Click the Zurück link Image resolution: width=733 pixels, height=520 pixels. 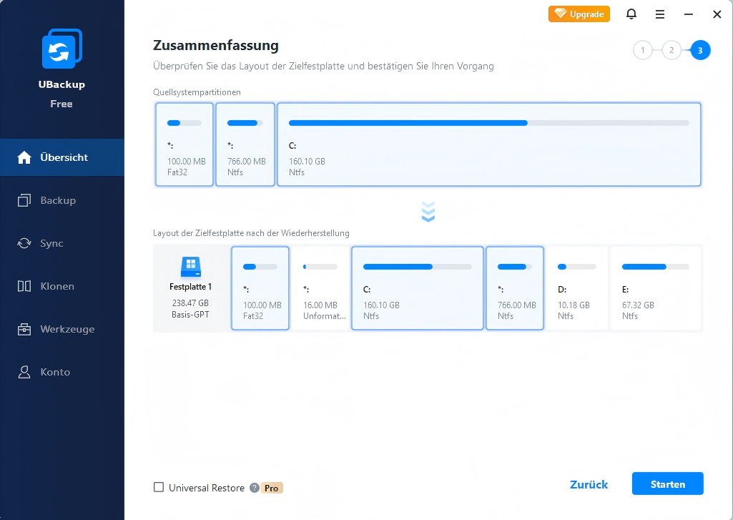(x=589, y=484)
